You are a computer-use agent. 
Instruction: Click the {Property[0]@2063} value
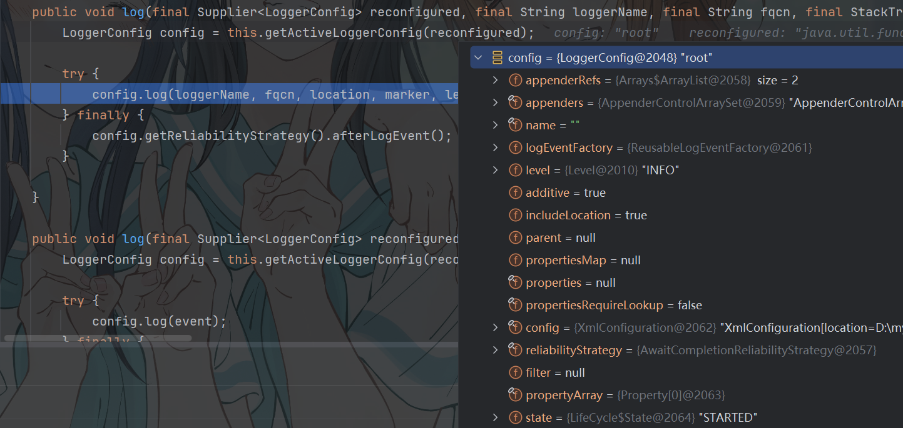click(671, 396)
